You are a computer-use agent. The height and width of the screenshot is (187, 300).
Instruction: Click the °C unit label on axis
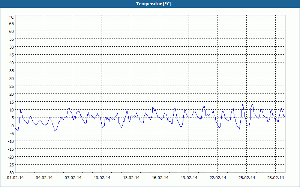tap(12, 17)
